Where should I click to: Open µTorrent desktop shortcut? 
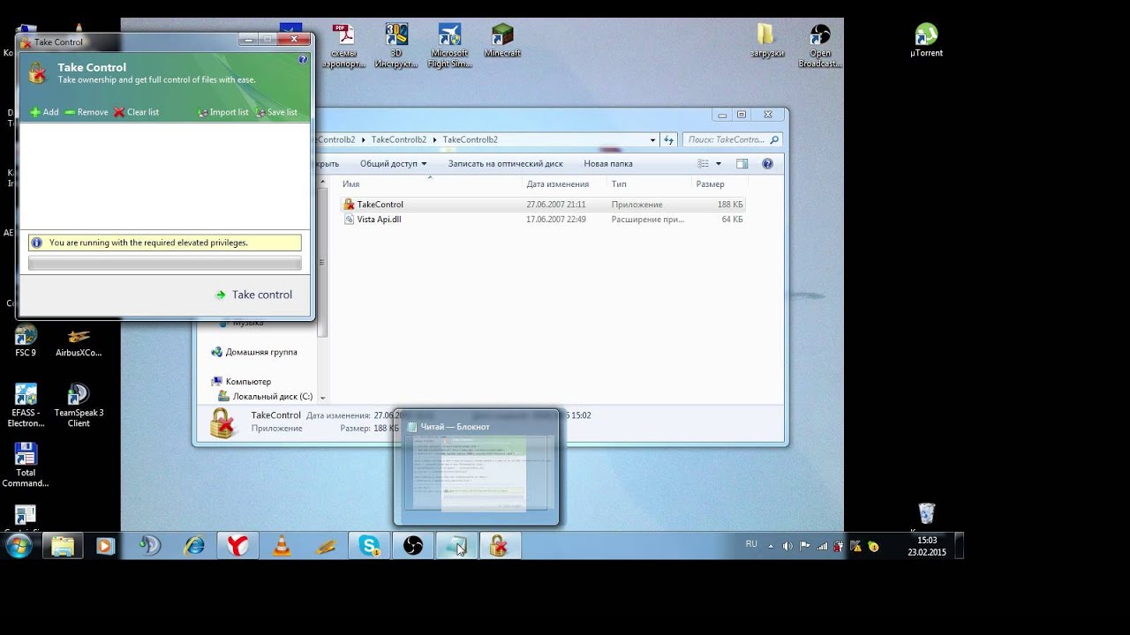926,41
